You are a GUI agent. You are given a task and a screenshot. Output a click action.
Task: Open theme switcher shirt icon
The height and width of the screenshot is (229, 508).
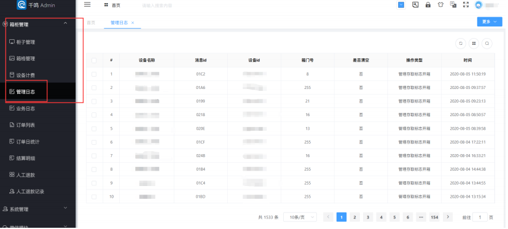(440, 5)
